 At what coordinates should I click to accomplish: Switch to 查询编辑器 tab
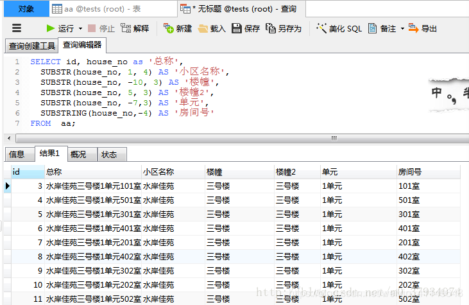pos(82,45)
